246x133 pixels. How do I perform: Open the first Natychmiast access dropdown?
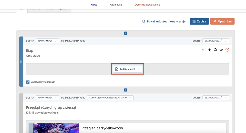47,41
